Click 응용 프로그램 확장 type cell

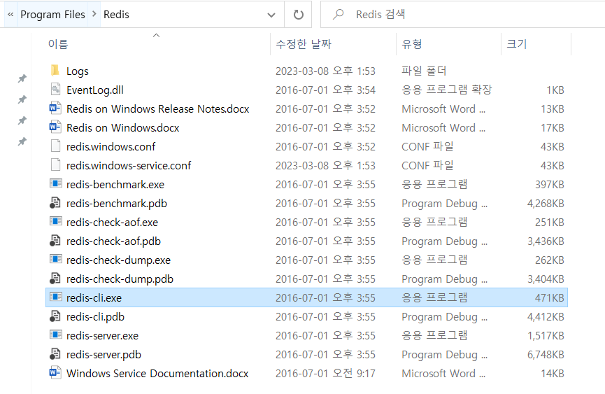446,90
